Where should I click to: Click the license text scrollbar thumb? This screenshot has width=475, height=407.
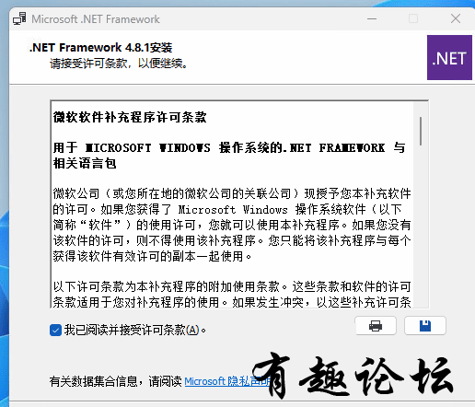coord(421,131)
